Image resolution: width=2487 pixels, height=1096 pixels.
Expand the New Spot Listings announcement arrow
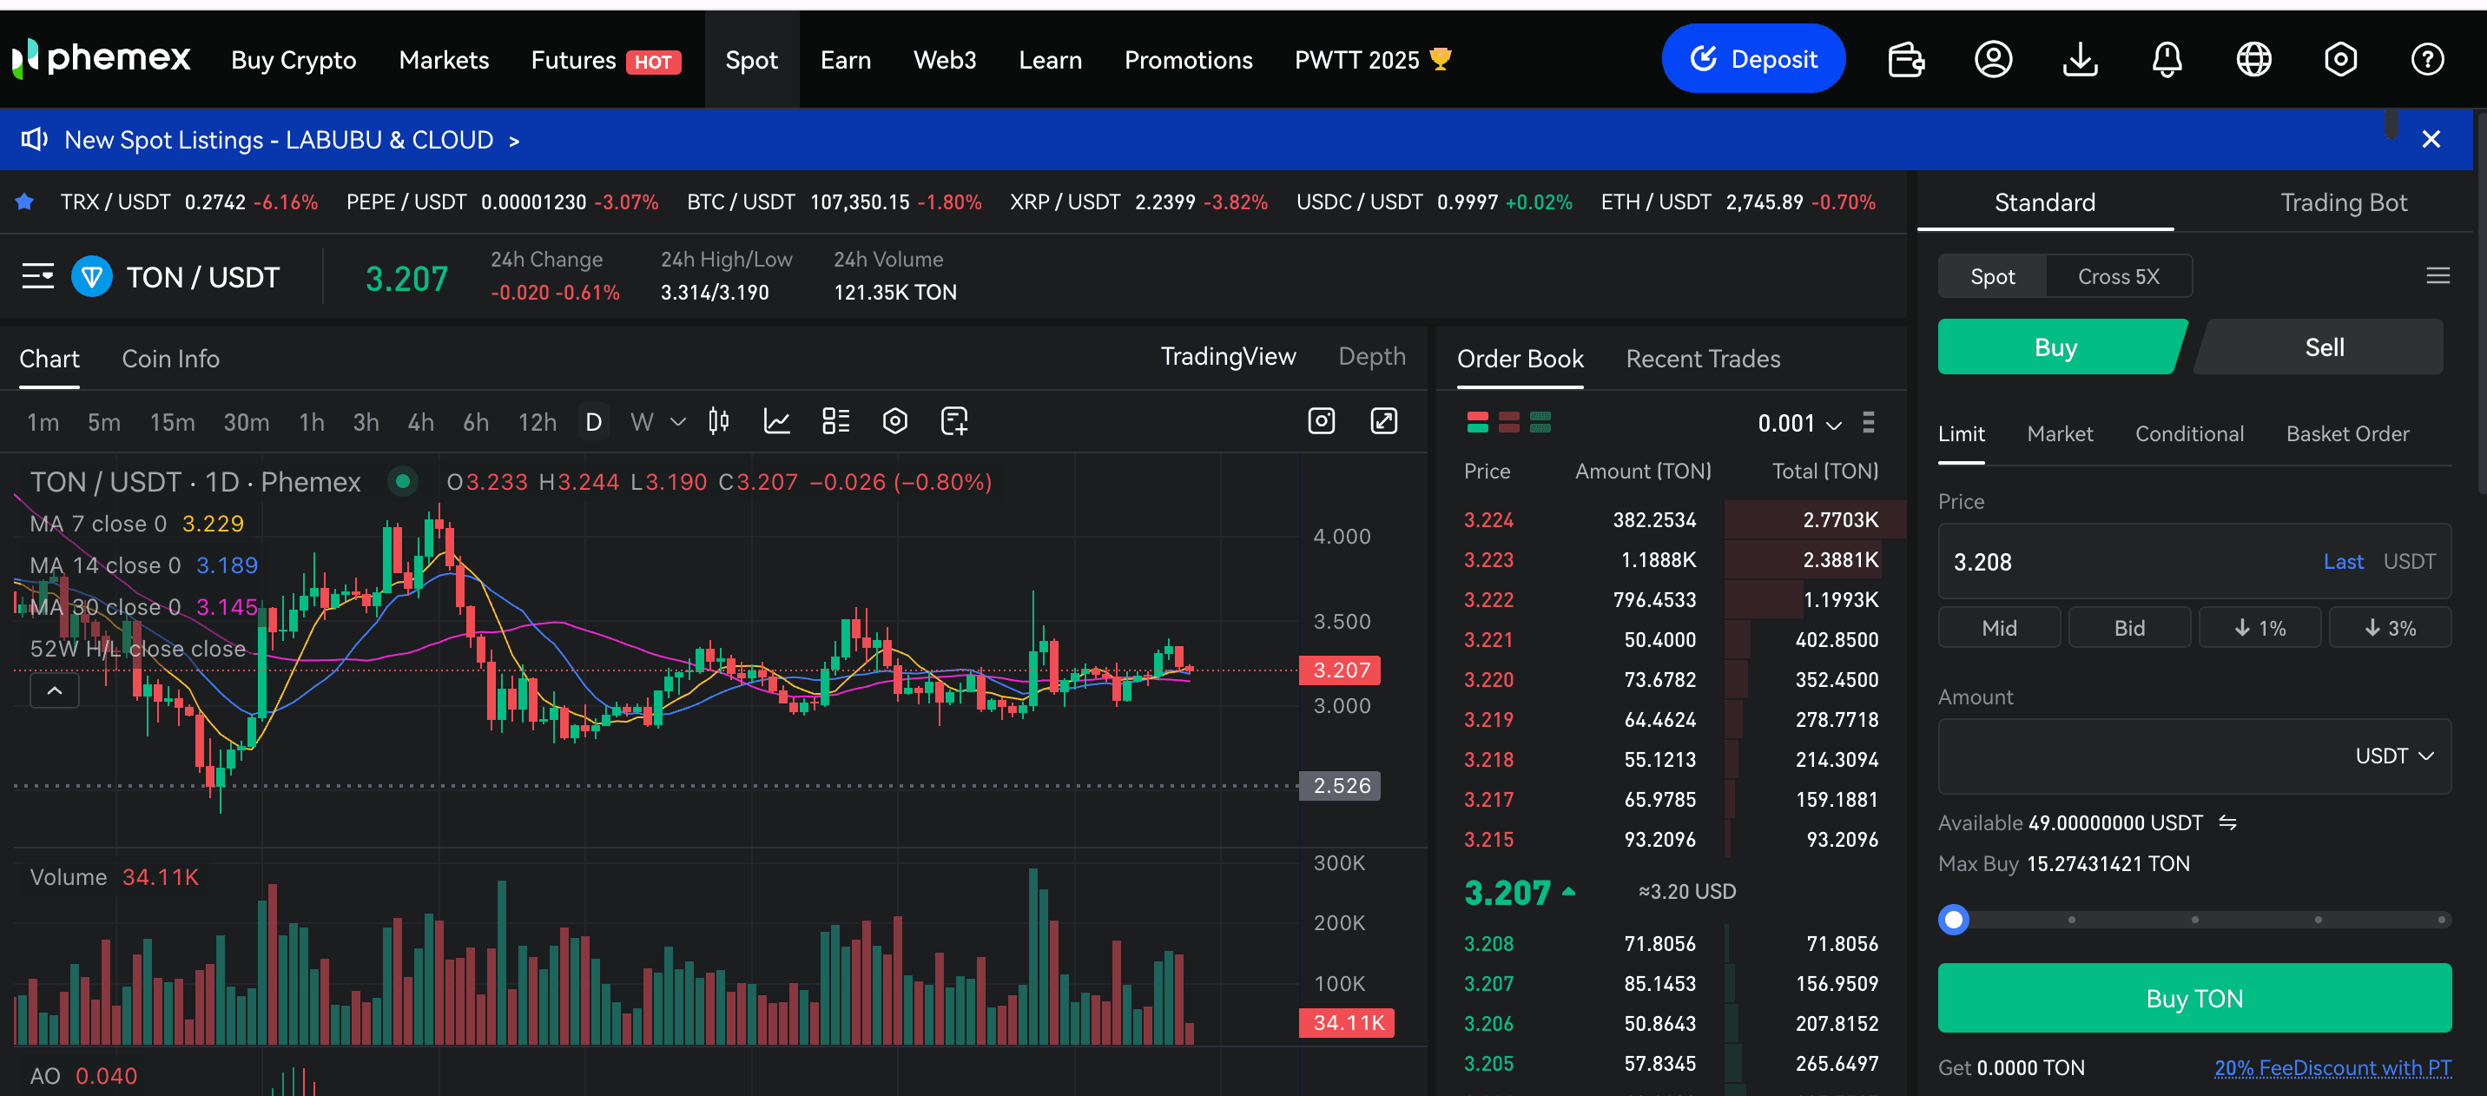point(513,141)
